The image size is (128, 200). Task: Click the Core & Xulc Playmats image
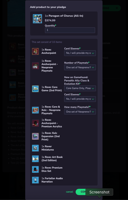[x=35, y=110]
